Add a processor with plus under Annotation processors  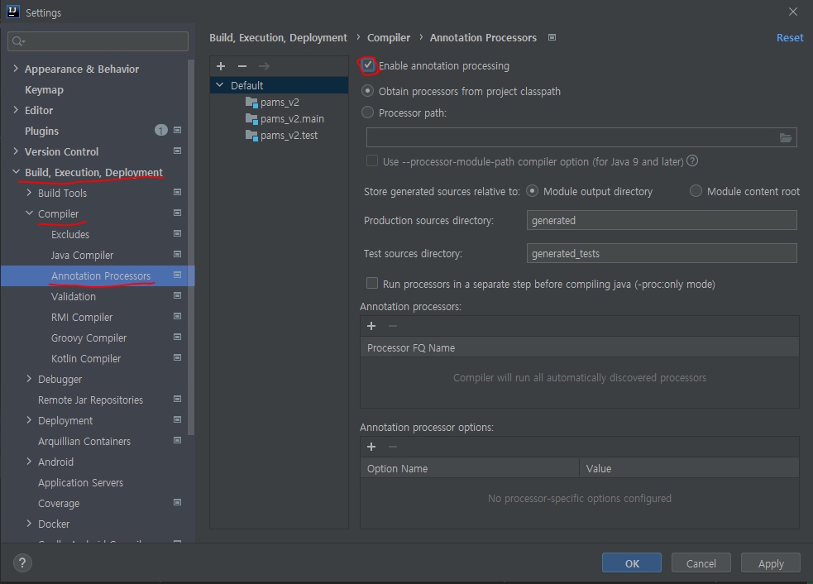pyautogui.click(x=371, y=326)
